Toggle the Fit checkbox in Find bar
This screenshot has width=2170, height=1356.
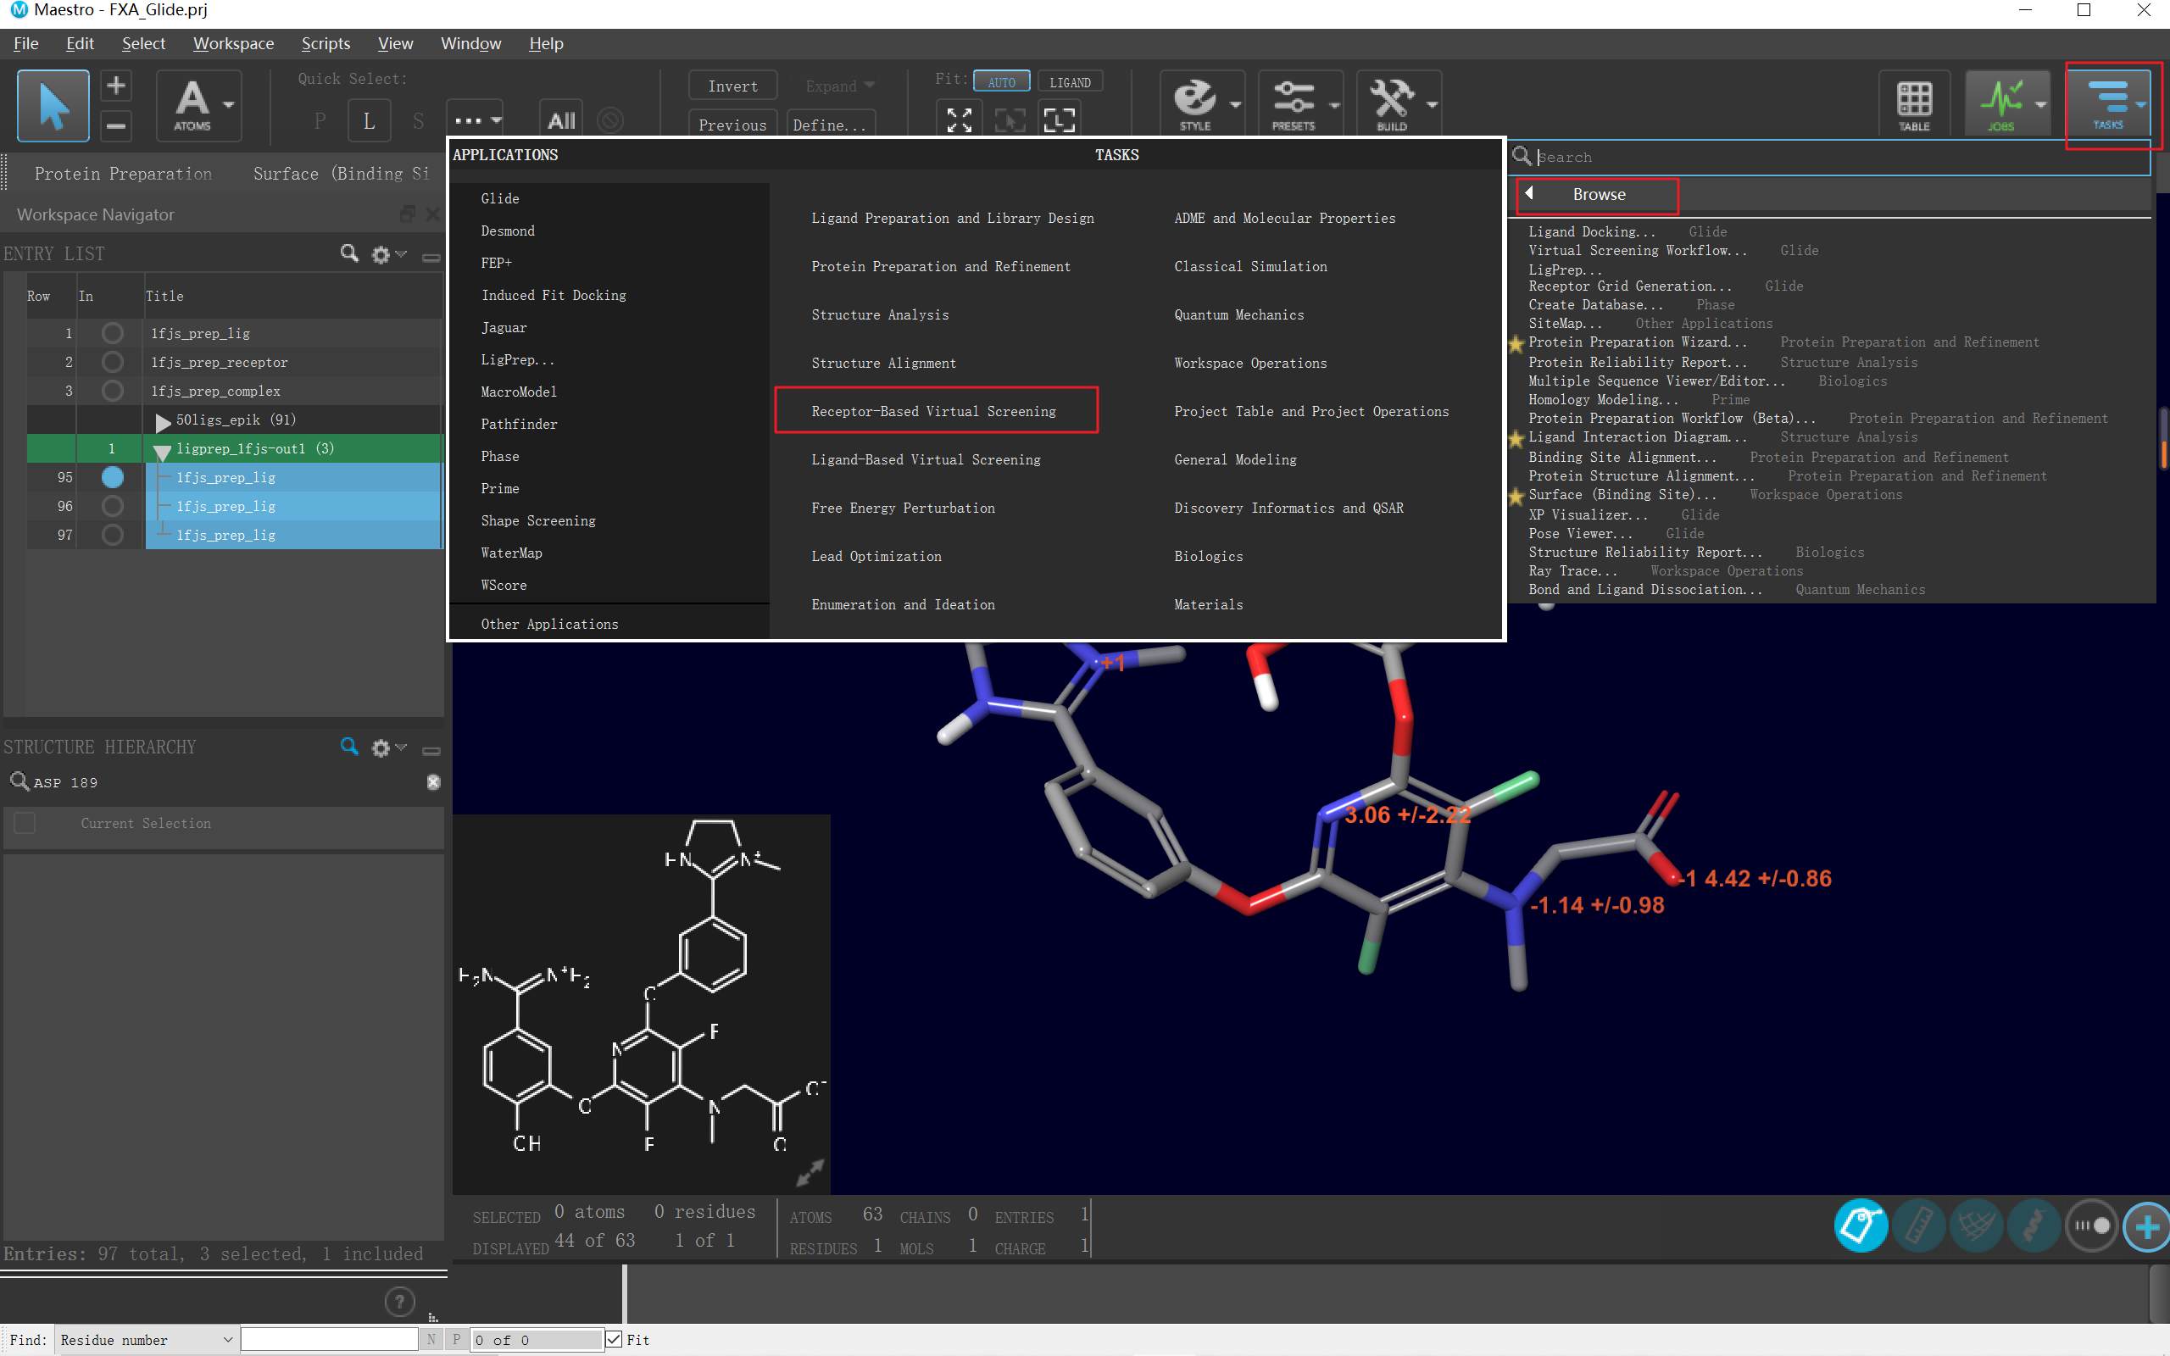pyautogui.click(x=614, y=1340)
